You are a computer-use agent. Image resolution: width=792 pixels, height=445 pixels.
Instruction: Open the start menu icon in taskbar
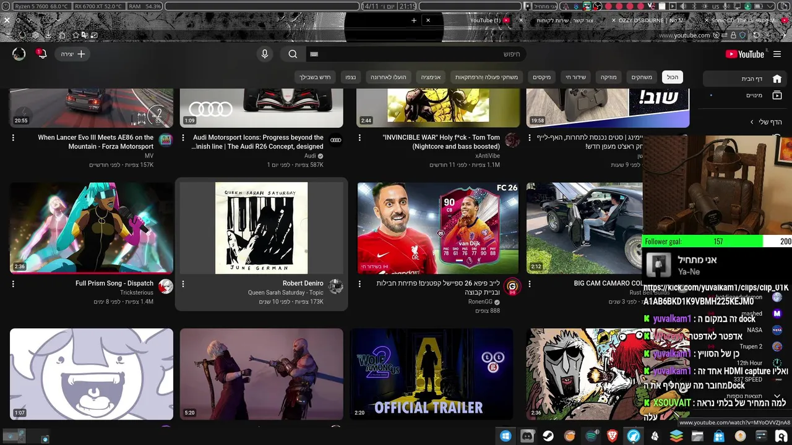point(506,436)
